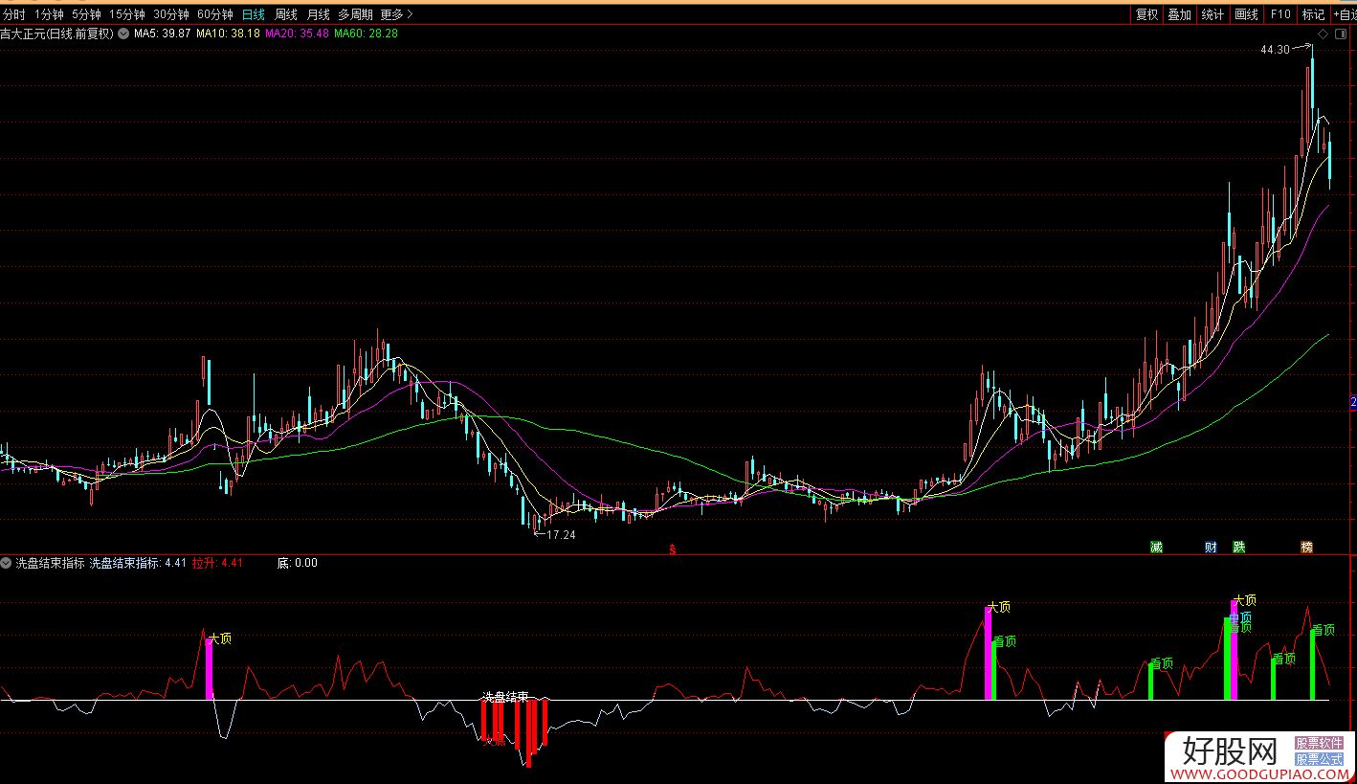1357x784 pixels.
Task: Select the 5分钟 period tab
Action: (86, 14)
